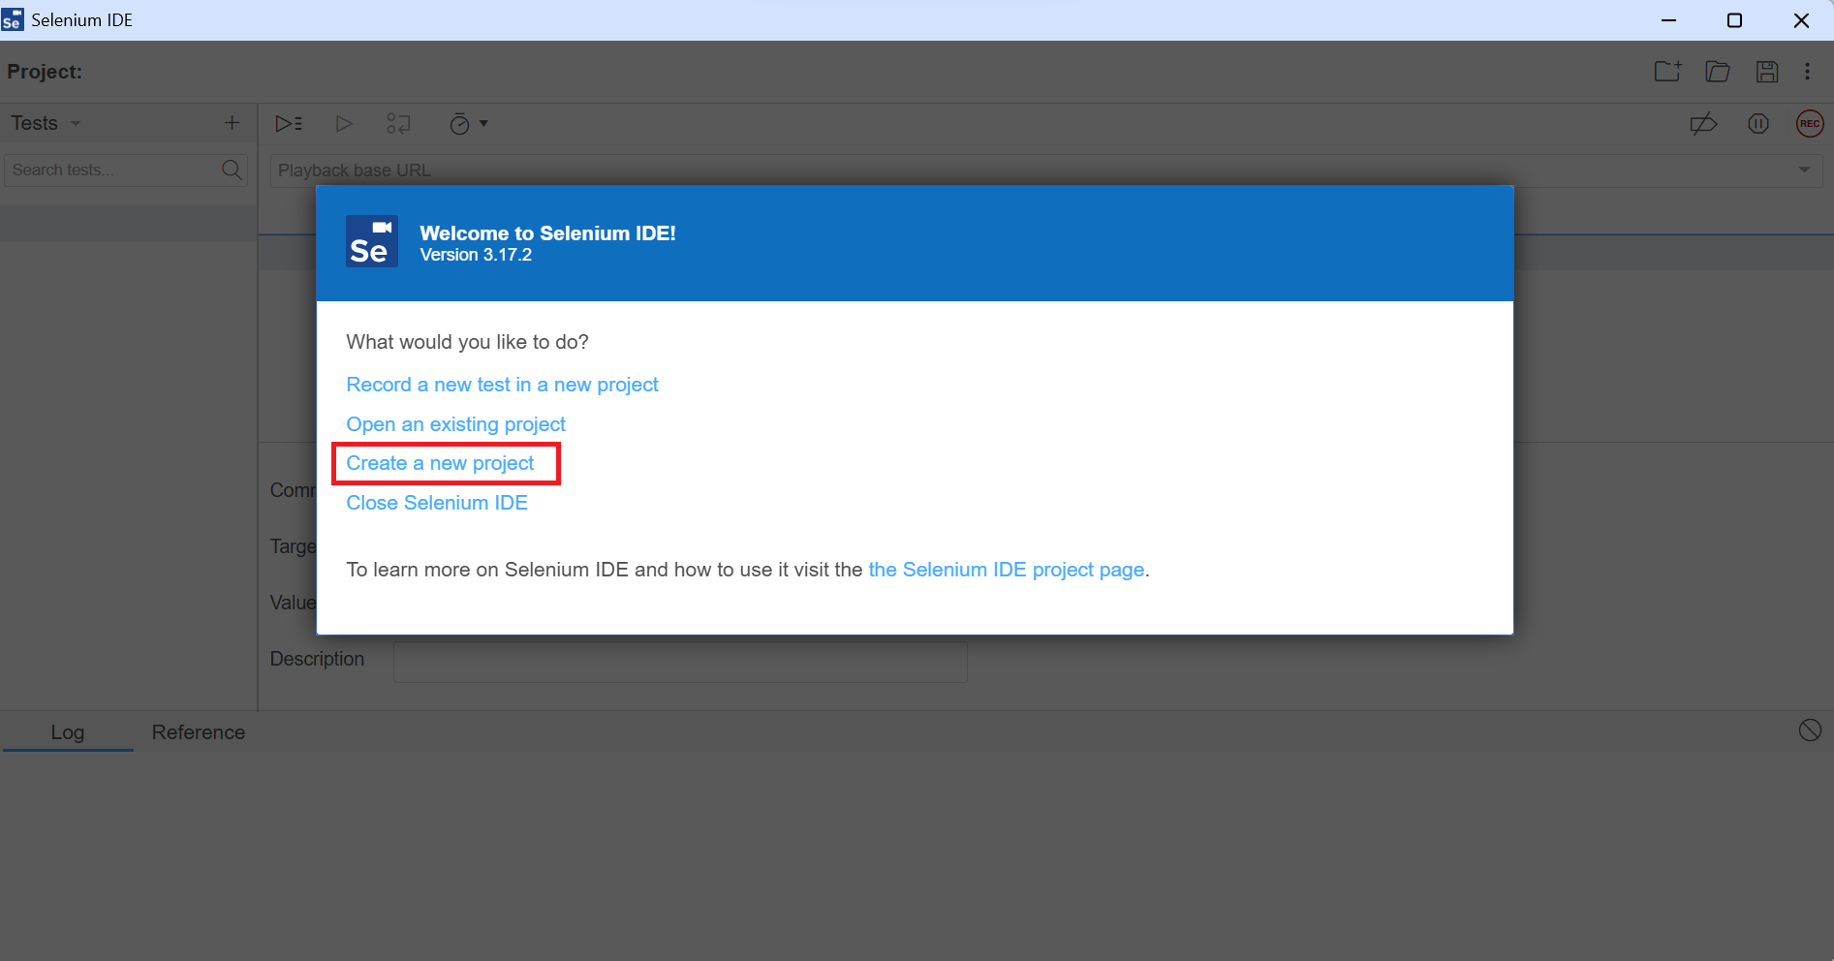Open the Selenium IDE project page link
1834x961 pixels.
[x=1007, y=570]
